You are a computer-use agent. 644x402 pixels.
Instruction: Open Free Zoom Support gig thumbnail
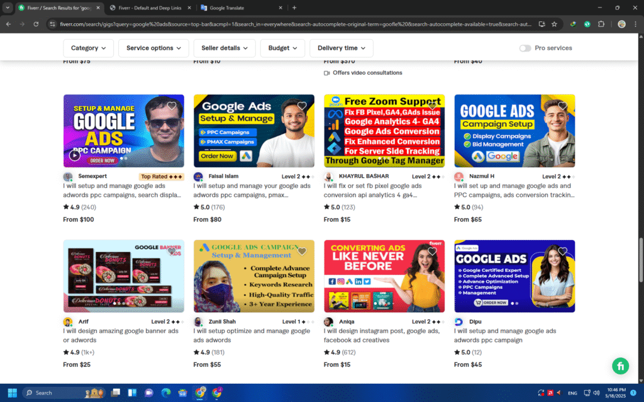(384, 131)
